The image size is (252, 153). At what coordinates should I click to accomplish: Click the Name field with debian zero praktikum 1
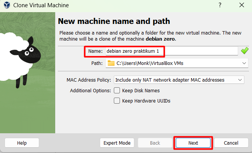click(172, 51)
